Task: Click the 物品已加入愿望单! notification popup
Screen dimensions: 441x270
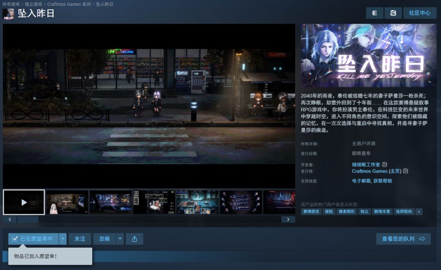Action: pos(50,256)
